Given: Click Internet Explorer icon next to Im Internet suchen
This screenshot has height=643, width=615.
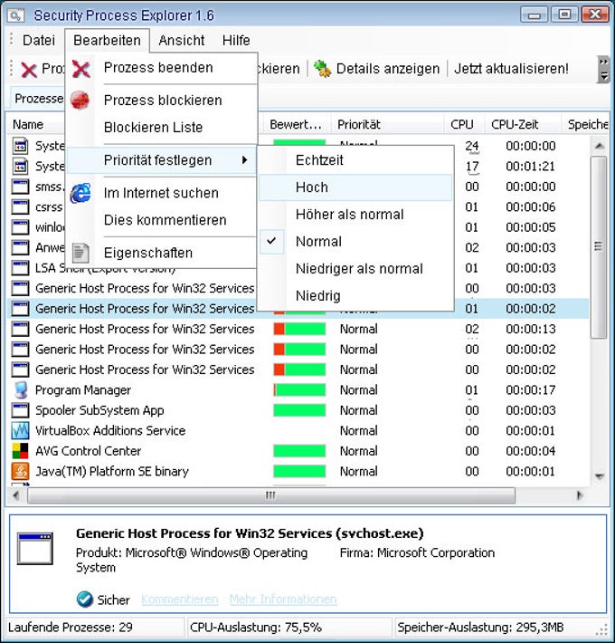Looking at the screenshot, I should [x=80, y=193].
